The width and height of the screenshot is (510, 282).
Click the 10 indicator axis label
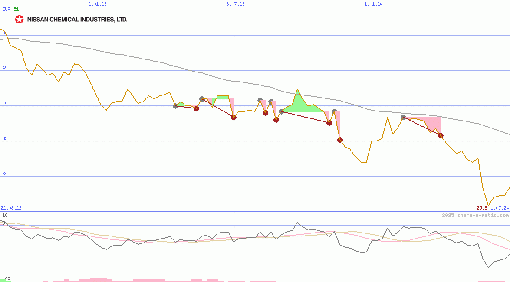[x=5, y=215]
